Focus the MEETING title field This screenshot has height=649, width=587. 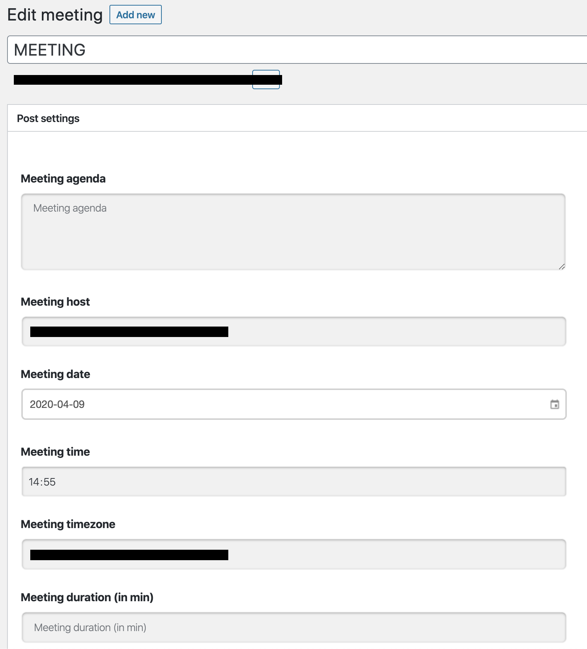coord(295,50)
